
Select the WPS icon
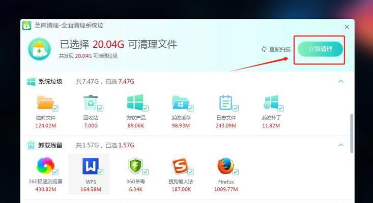(91, 166)
